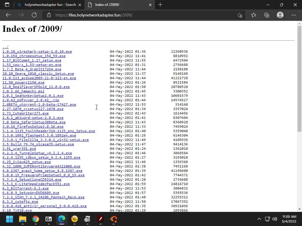Open 7-Zip from taskbar
This screenshot has width=302, height=226.
click(49, 219)
